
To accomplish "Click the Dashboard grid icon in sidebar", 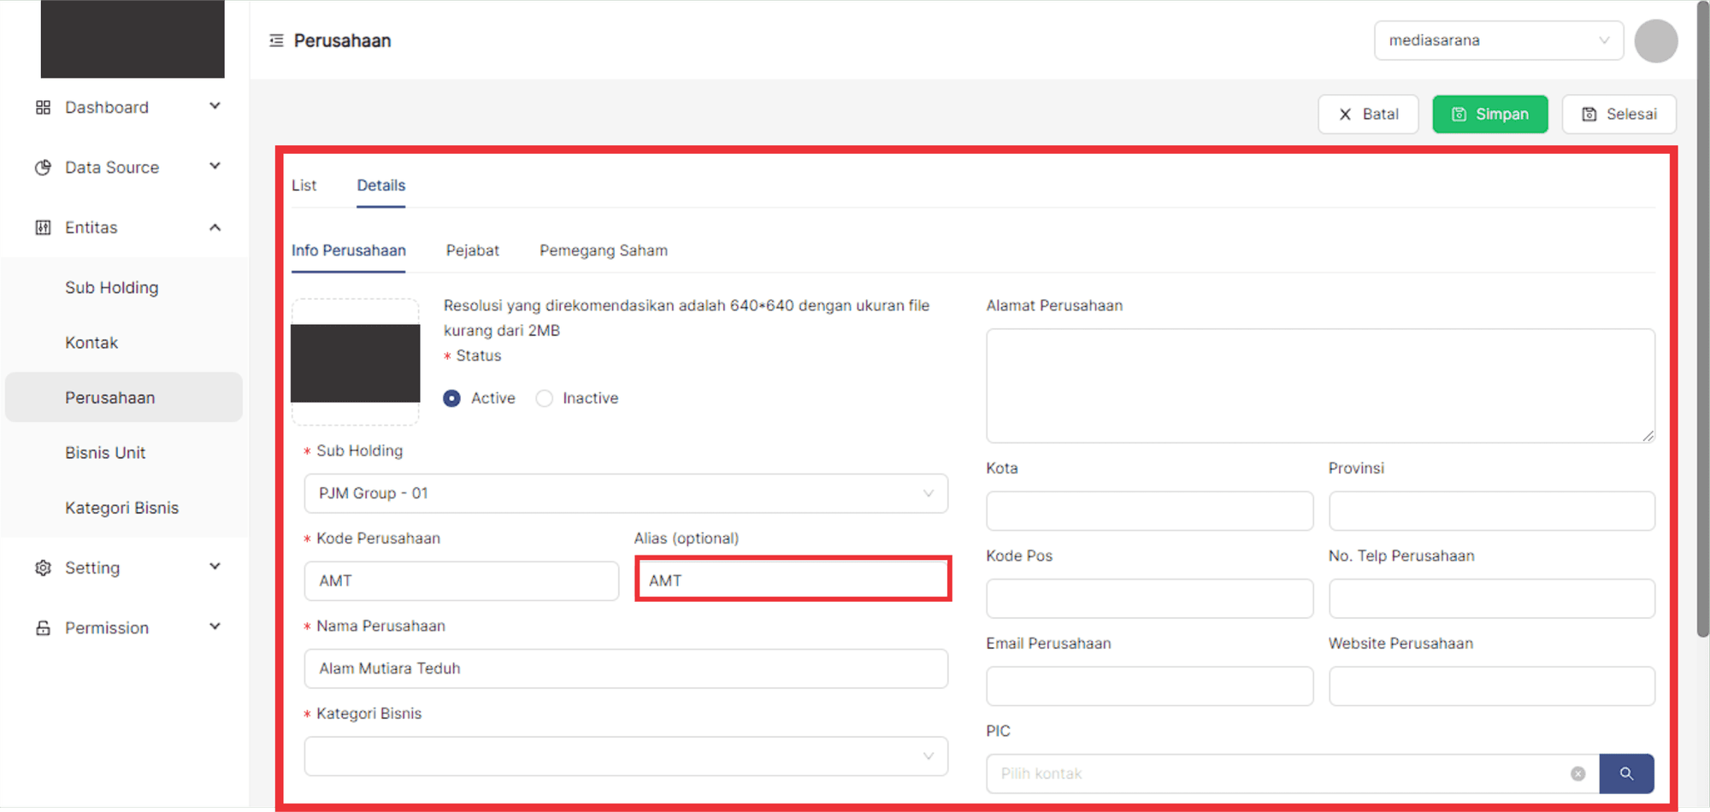I will pyautogui.click(x=43, y=108).
